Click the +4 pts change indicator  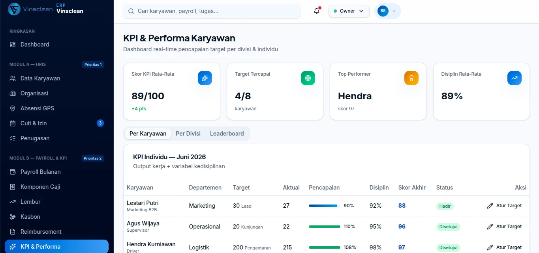click(139, 109)
